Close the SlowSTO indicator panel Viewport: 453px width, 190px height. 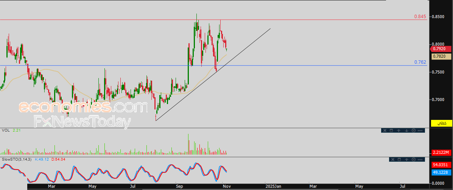[x=392, y=160]
